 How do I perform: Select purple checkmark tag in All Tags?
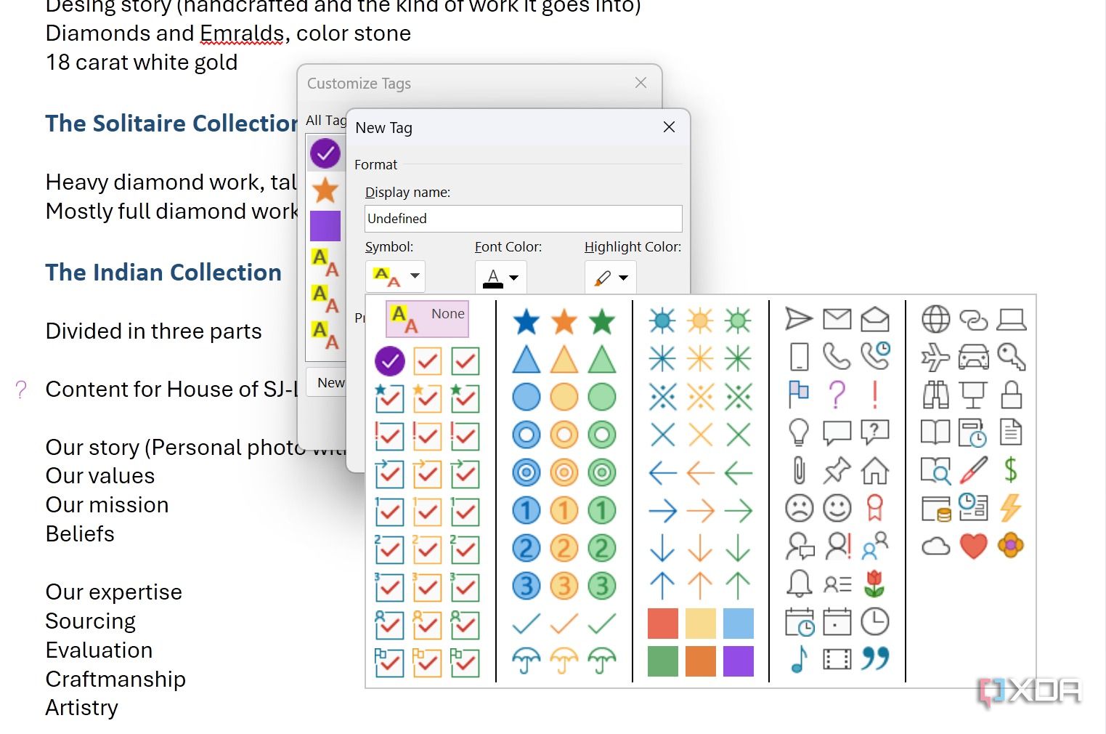(325, 153)
